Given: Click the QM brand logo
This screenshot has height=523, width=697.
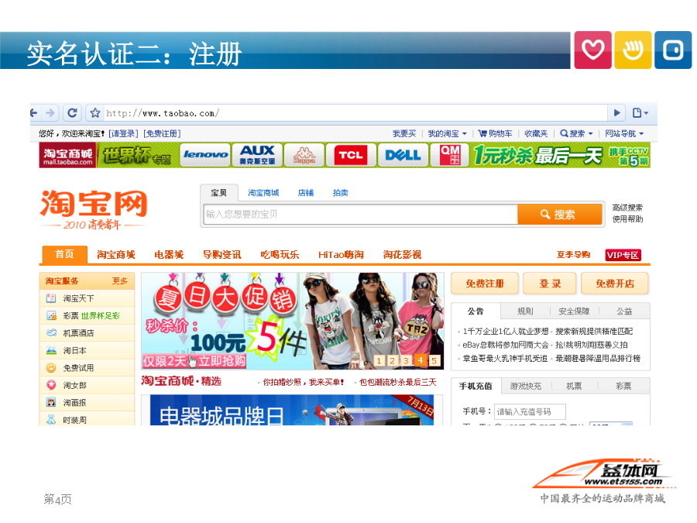Looking at the screenshot, I should pos(449,155).
